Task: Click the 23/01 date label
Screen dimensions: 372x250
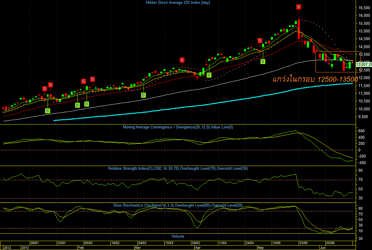Action: click(61, 243)
